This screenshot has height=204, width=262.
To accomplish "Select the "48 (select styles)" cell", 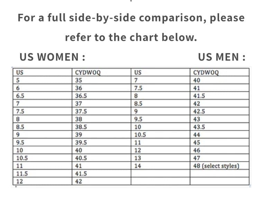I will pyautogui.click(x=217, y=166).
